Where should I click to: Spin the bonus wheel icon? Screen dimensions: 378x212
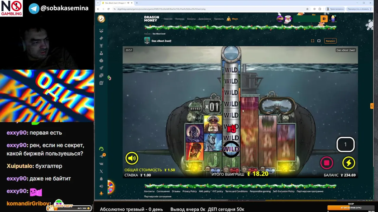(110, 187)
